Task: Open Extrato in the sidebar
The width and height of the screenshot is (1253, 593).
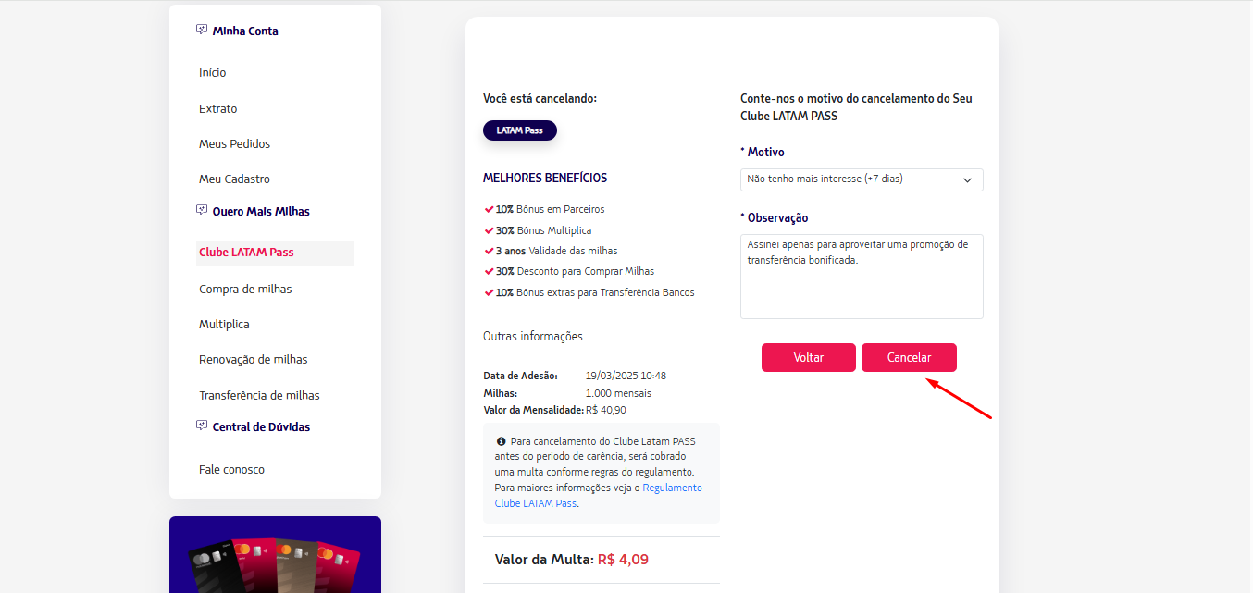Action: (x=218, y=108)
